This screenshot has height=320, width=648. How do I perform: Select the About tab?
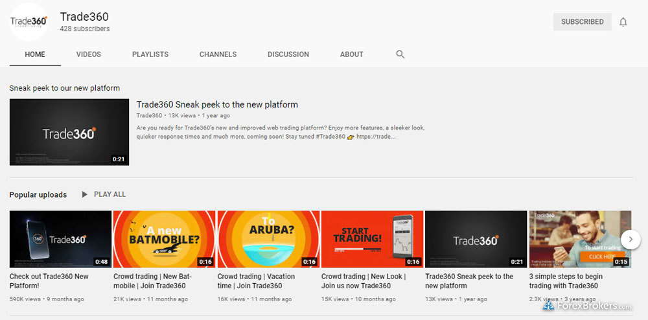(x=352, y=54)
